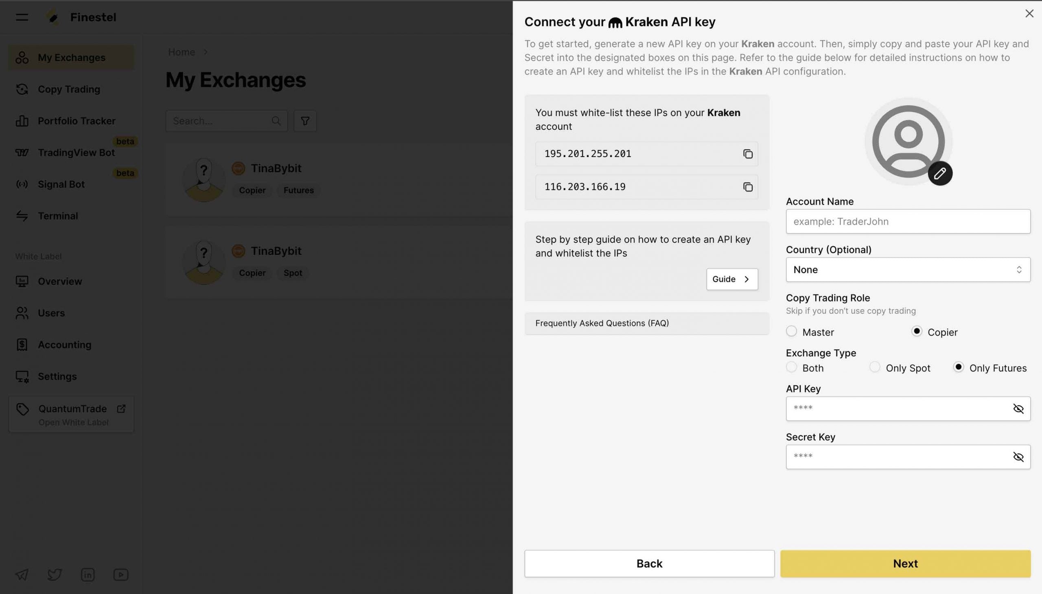Screen dimensions: 1042x594
Task: Choose Both exchange type option
Action: [x=791, y=367]
